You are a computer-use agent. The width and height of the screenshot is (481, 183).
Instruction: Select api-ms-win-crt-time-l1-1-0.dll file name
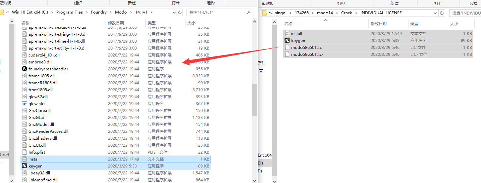[57, 41]
